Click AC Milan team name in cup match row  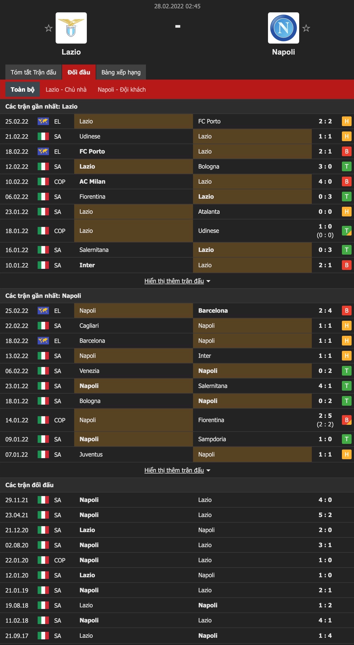tap(92, 181)
